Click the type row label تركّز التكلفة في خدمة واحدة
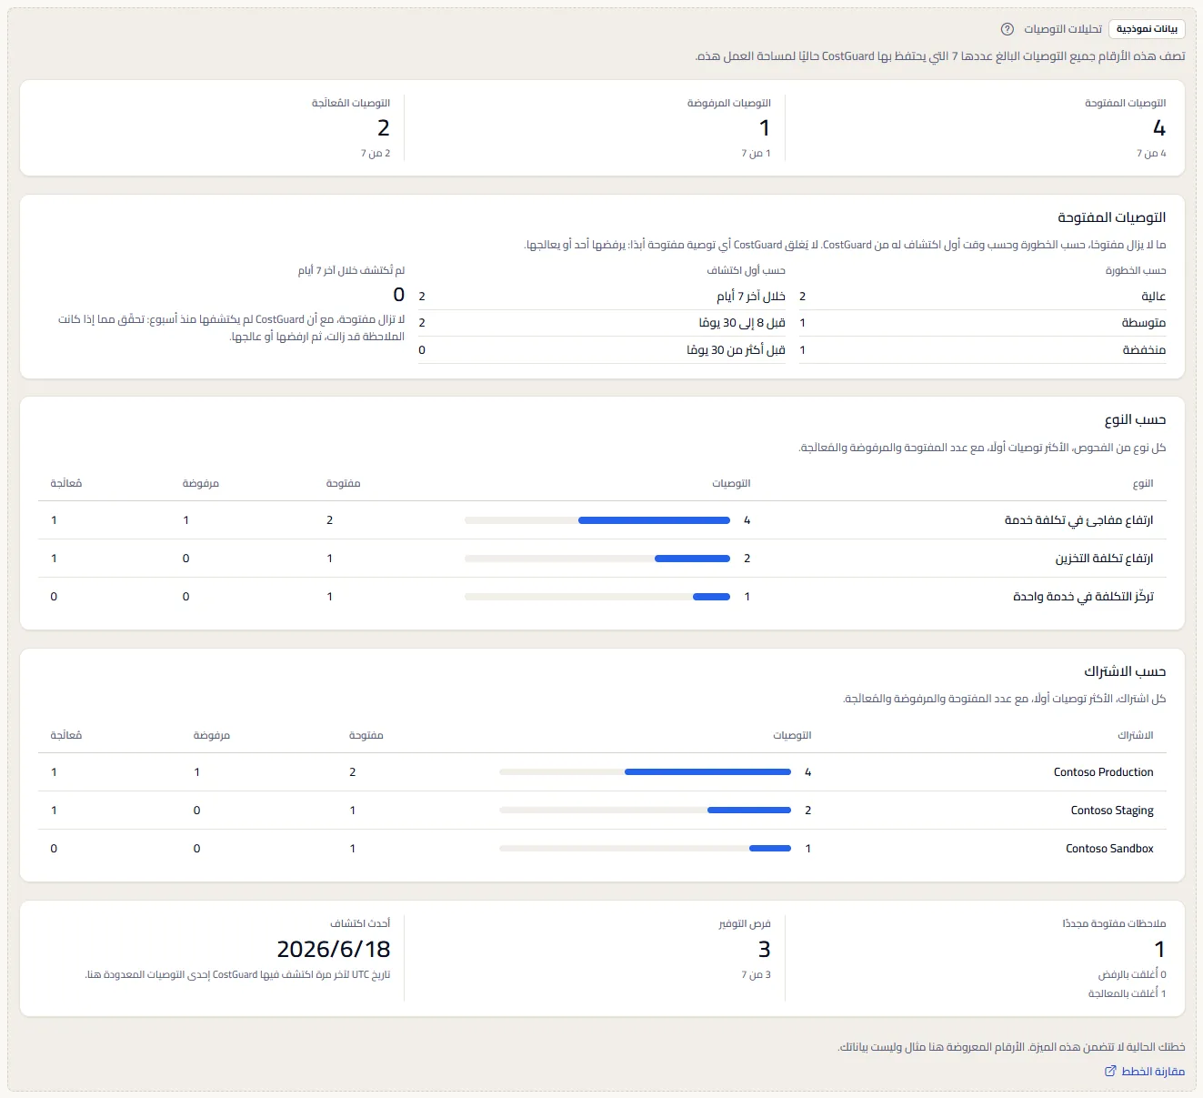The image size is (1203, 1098). 1083,597
